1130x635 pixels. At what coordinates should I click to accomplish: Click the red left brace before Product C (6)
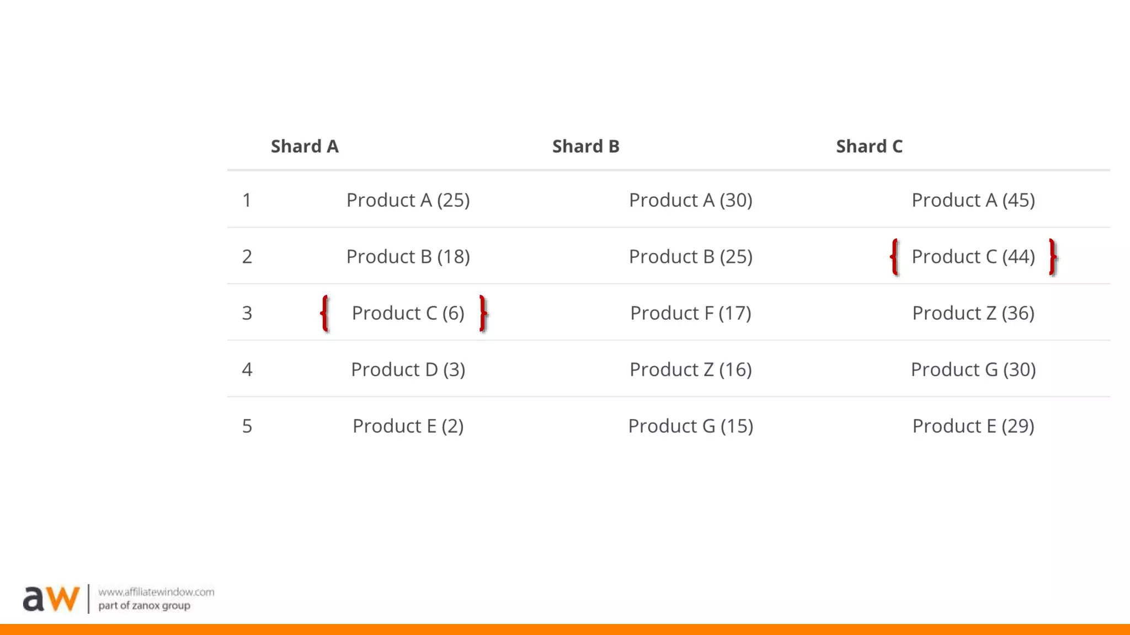point(326,313)
